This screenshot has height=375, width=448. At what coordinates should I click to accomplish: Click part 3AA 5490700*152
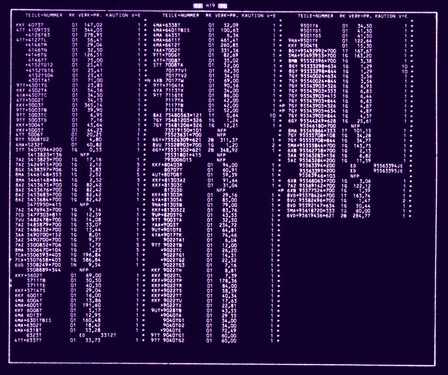[38, 235]
